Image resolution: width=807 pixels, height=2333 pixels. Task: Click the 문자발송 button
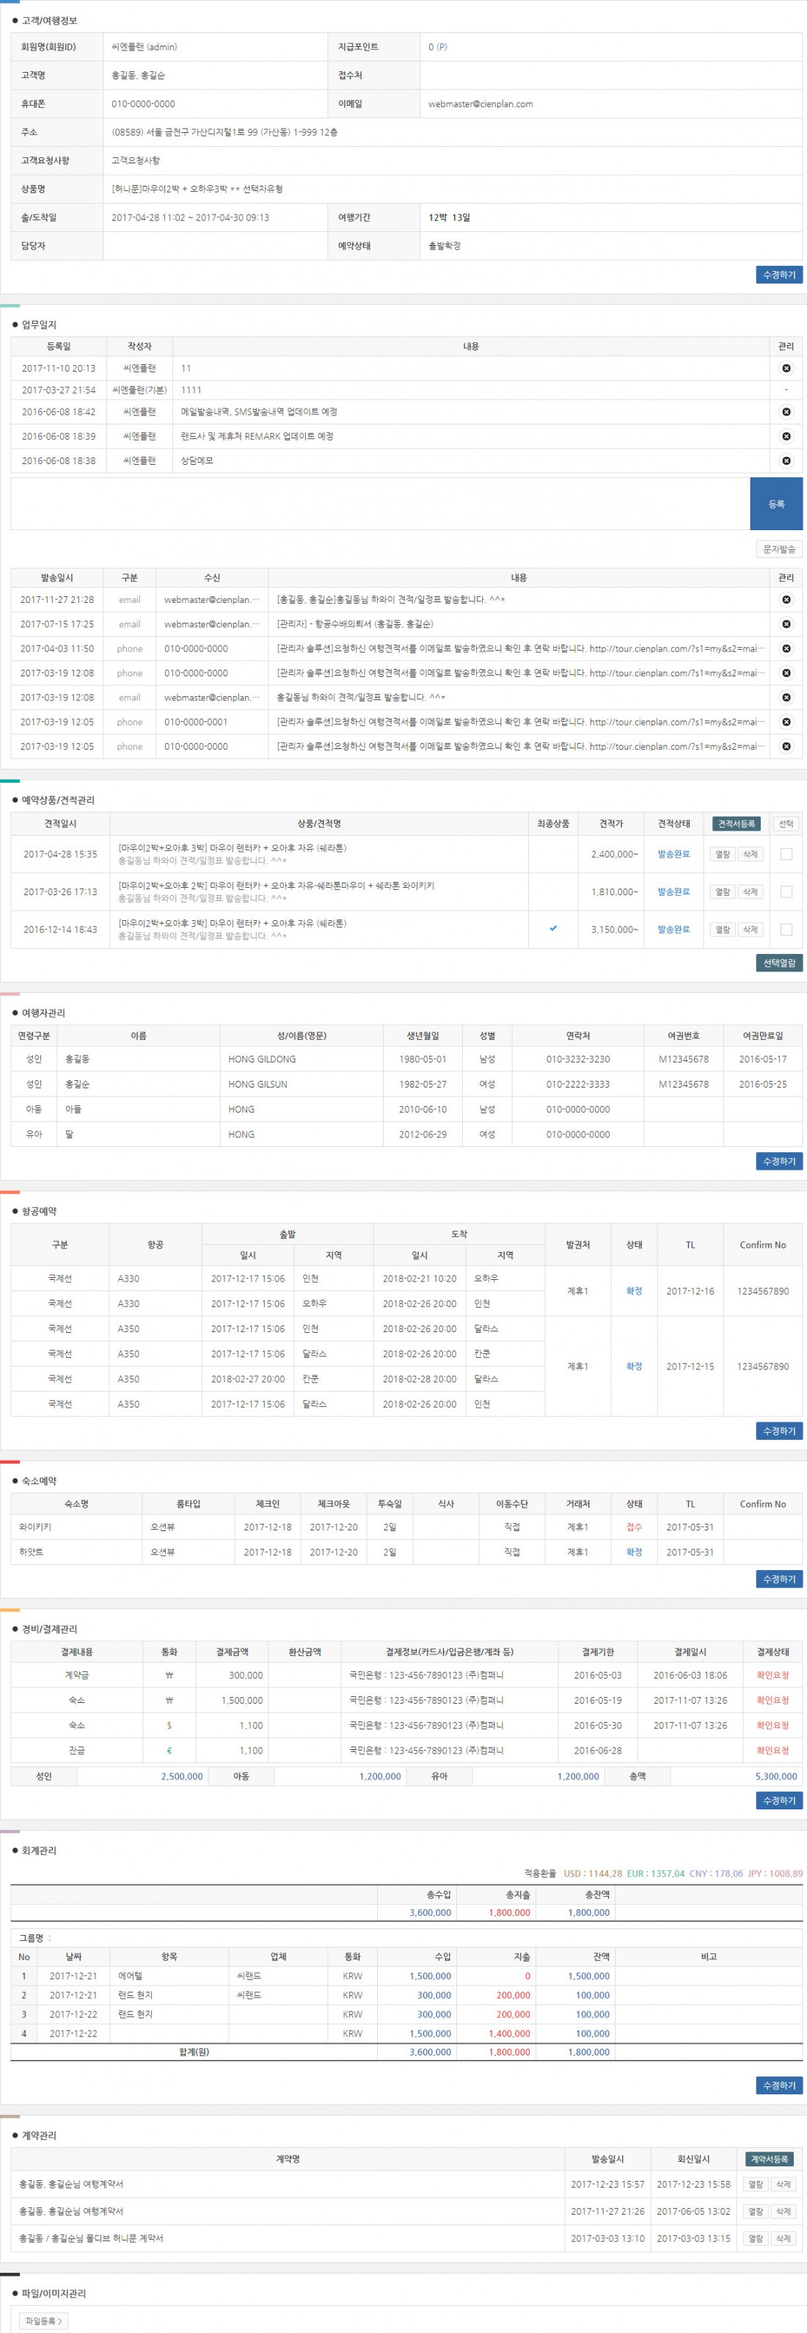pyautogui.click(x=779, y=549)
